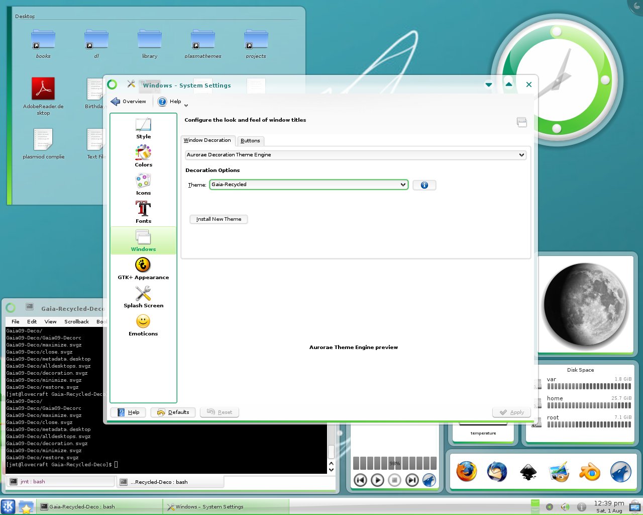Switch to ...Recycled-Deco : bash terminal tab
The width and height of the screenshot is (643, 515).
point(171,482)
